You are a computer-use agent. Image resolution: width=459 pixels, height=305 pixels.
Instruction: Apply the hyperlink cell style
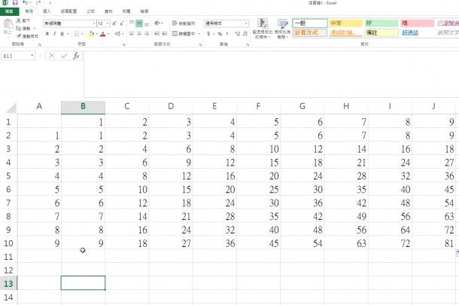[418, 32]
